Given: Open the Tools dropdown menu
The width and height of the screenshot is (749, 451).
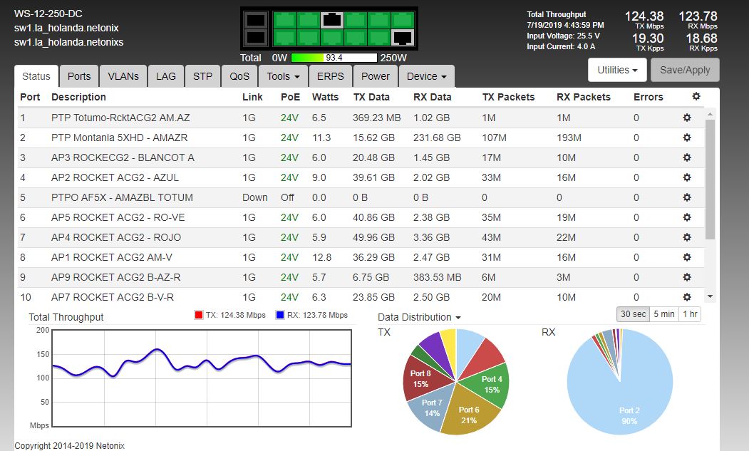Looking at the screenshot, I should pos(283,76).
